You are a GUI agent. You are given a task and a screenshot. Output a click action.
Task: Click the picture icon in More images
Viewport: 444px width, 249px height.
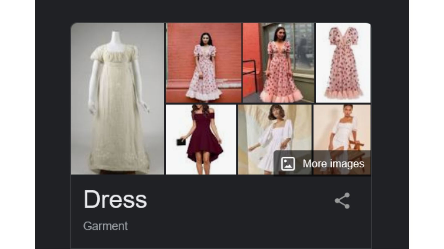[288, 164]
